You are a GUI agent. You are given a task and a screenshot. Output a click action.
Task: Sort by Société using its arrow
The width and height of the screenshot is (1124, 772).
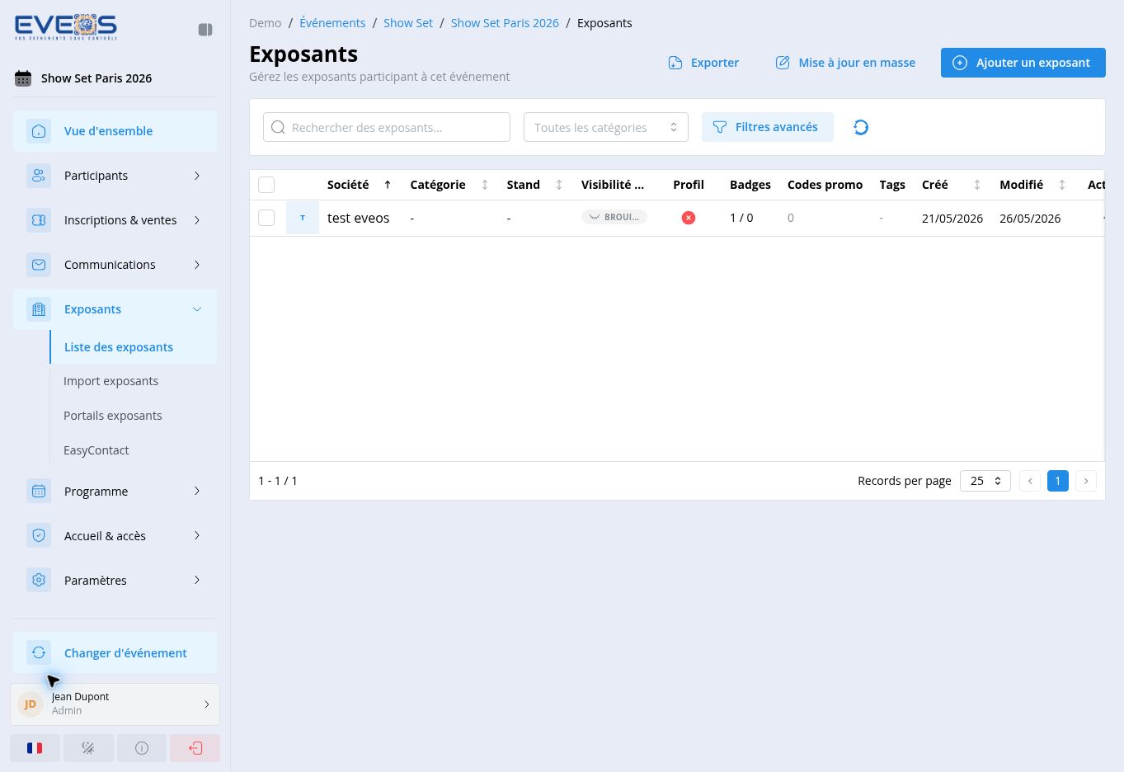388,185
